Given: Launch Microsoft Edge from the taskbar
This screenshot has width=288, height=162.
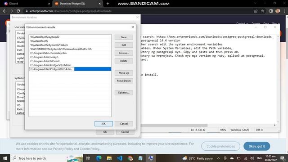Looking at the screenshot, I should click(x=99, y=158).
